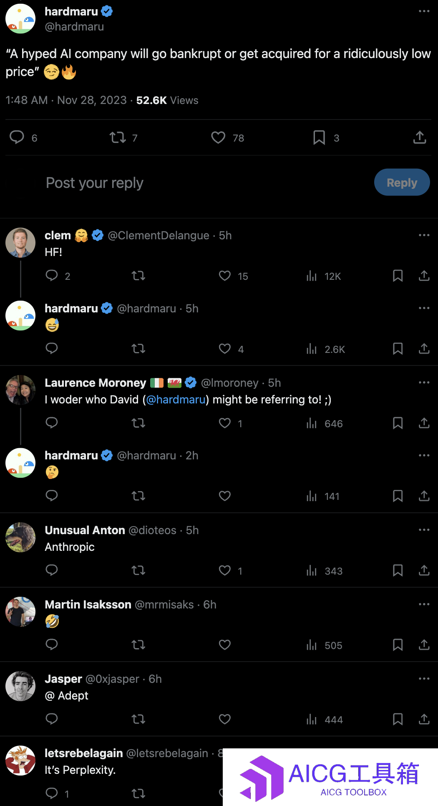Open Unusual Anton's profile name

tap(85, 530)
